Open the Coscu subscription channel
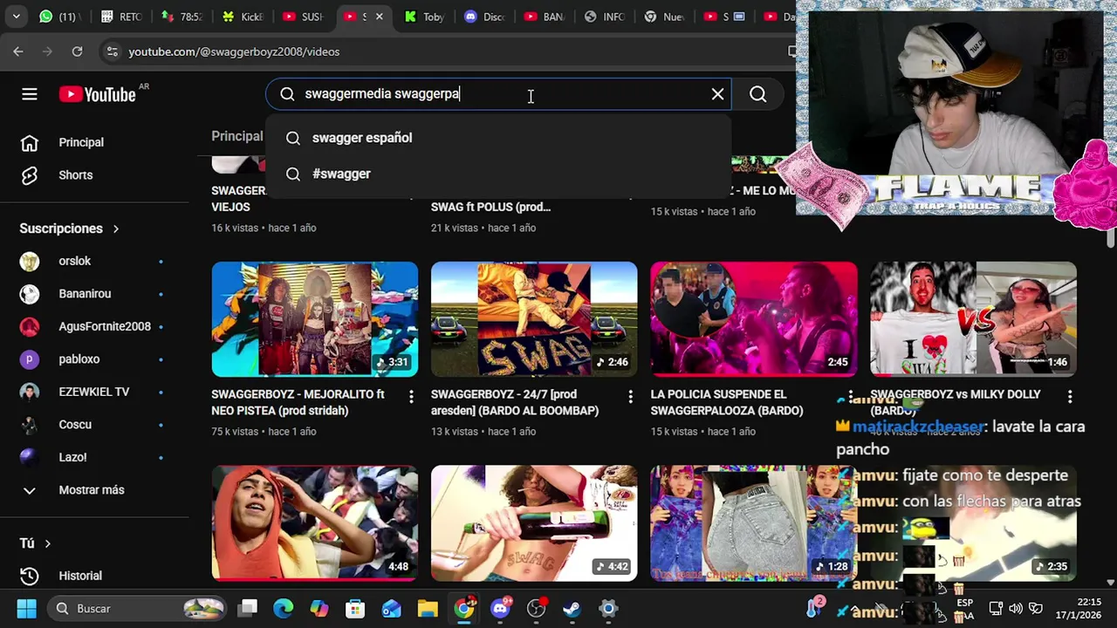The width and height of the screenshot is (1117, 628). click(x=94, y=425)
